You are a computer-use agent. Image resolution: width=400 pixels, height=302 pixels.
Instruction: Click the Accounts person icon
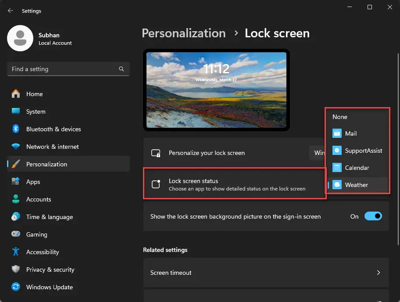[16, 199]
